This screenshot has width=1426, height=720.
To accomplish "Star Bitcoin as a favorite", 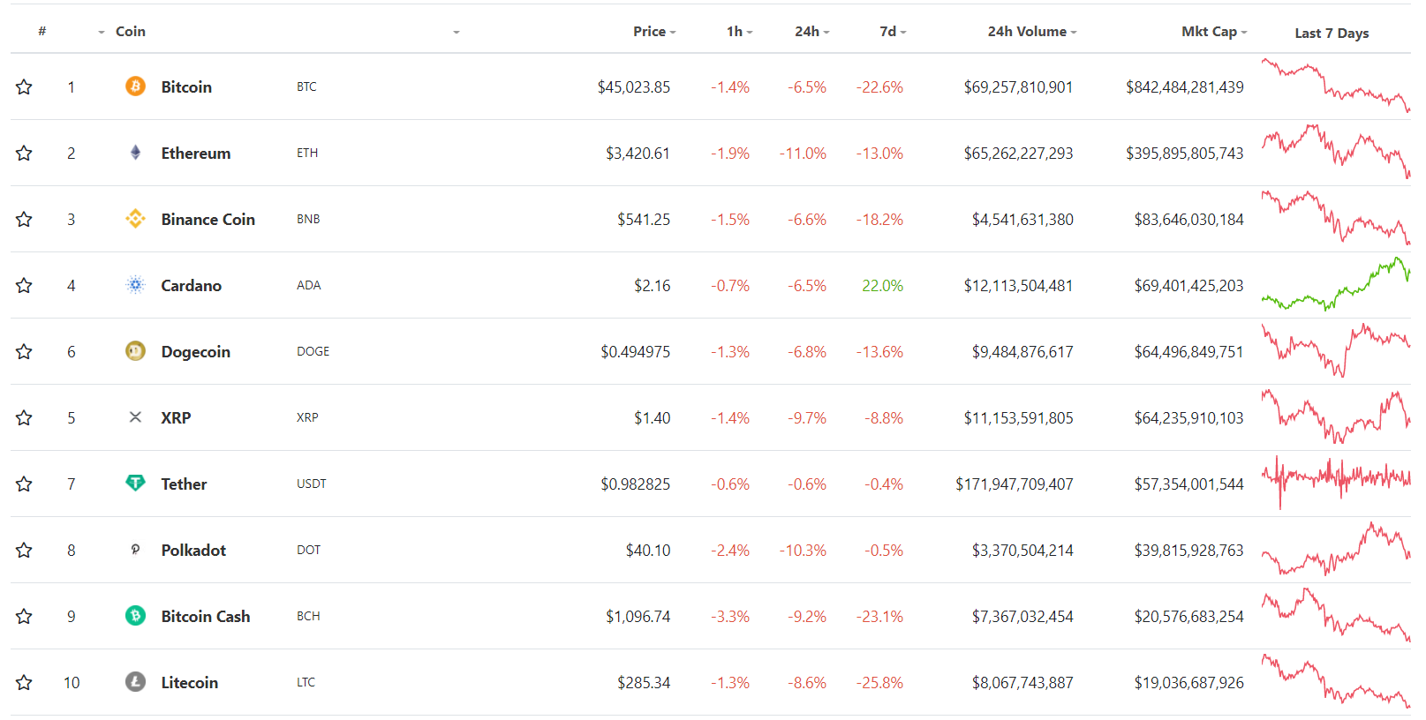I will point(24,86).
